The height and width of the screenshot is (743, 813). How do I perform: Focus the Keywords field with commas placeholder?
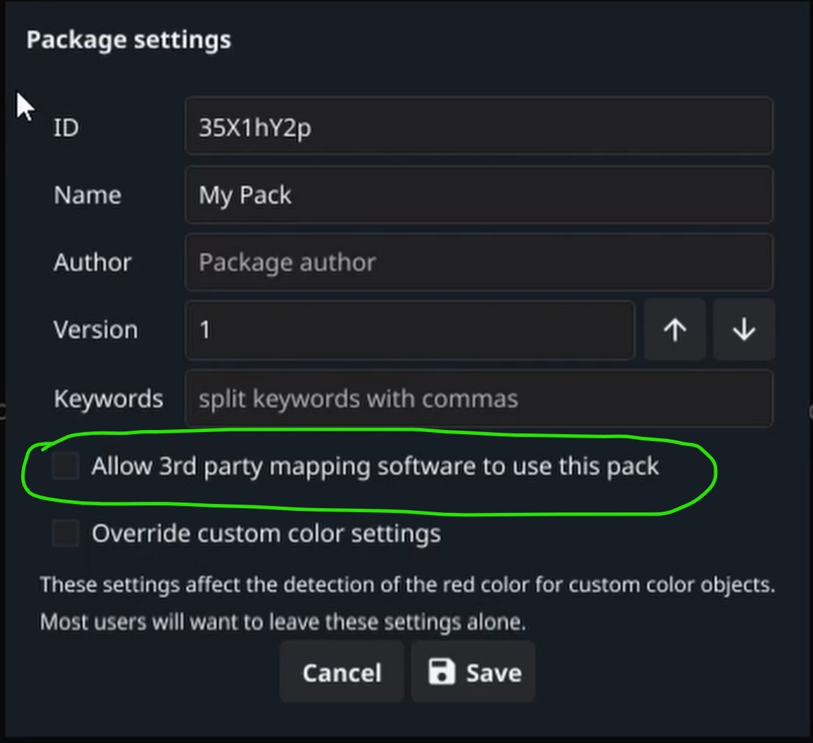(x=479, y=399)
